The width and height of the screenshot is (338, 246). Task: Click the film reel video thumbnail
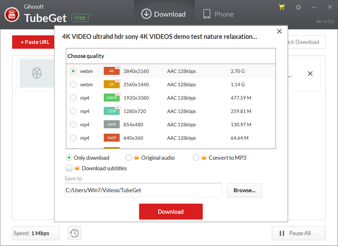point(37,73)
